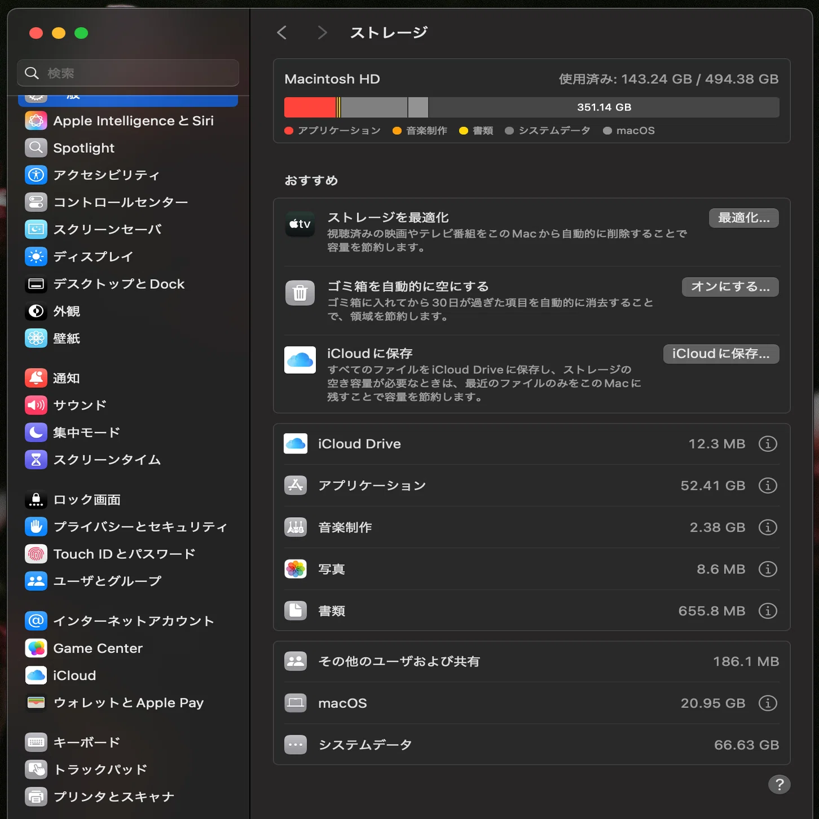The width and height of the screenshot is (819, 819).
Task: Select スクリーンセーバ sidebar icon
Action: click(x=36, y=230)
